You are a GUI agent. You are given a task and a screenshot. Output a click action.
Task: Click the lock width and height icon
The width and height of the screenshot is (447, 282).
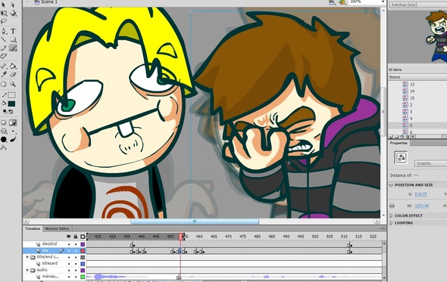392,206
